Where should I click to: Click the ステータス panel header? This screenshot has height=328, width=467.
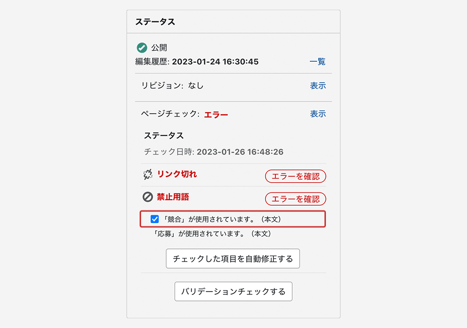[x=155, y=22]
